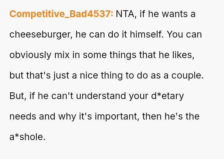Click the word "cheeseburger" in the comment
The width and height of the screenshot is (224, 159).
[x=41, y=34]
